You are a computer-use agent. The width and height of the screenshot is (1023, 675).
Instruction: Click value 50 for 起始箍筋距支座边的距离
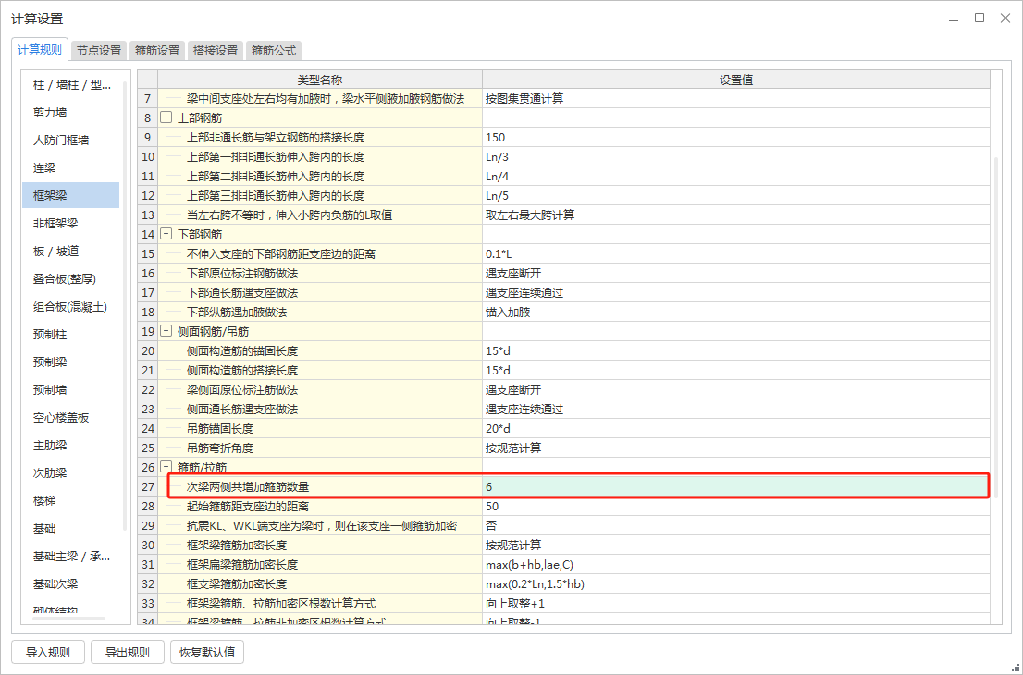click(735, 506)
